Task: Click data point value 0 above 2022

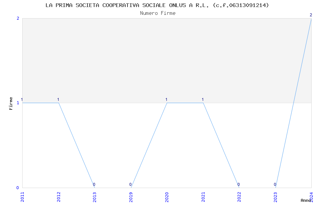Action: [x=238, y=184]
